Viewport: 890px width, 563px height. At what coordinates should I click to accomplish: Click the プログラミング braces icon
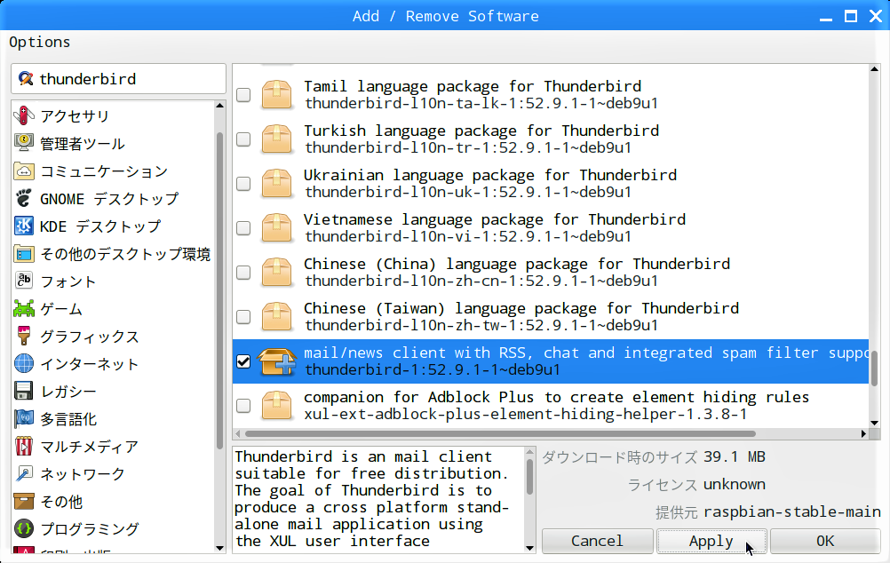click(24, 529)
